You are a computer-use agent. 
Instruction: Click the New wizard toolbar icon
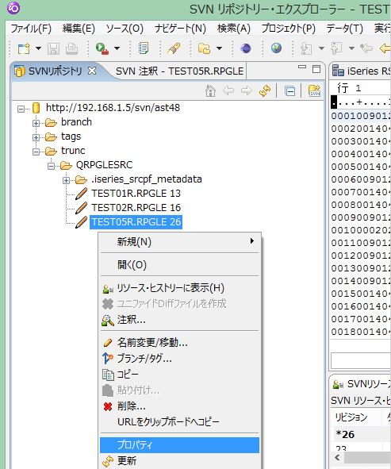pyautogui.click(x=24, y=48)
